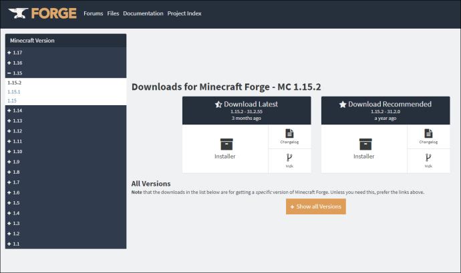
Task: Click the star icon beside Download Recommended
Action: point(343,105)
